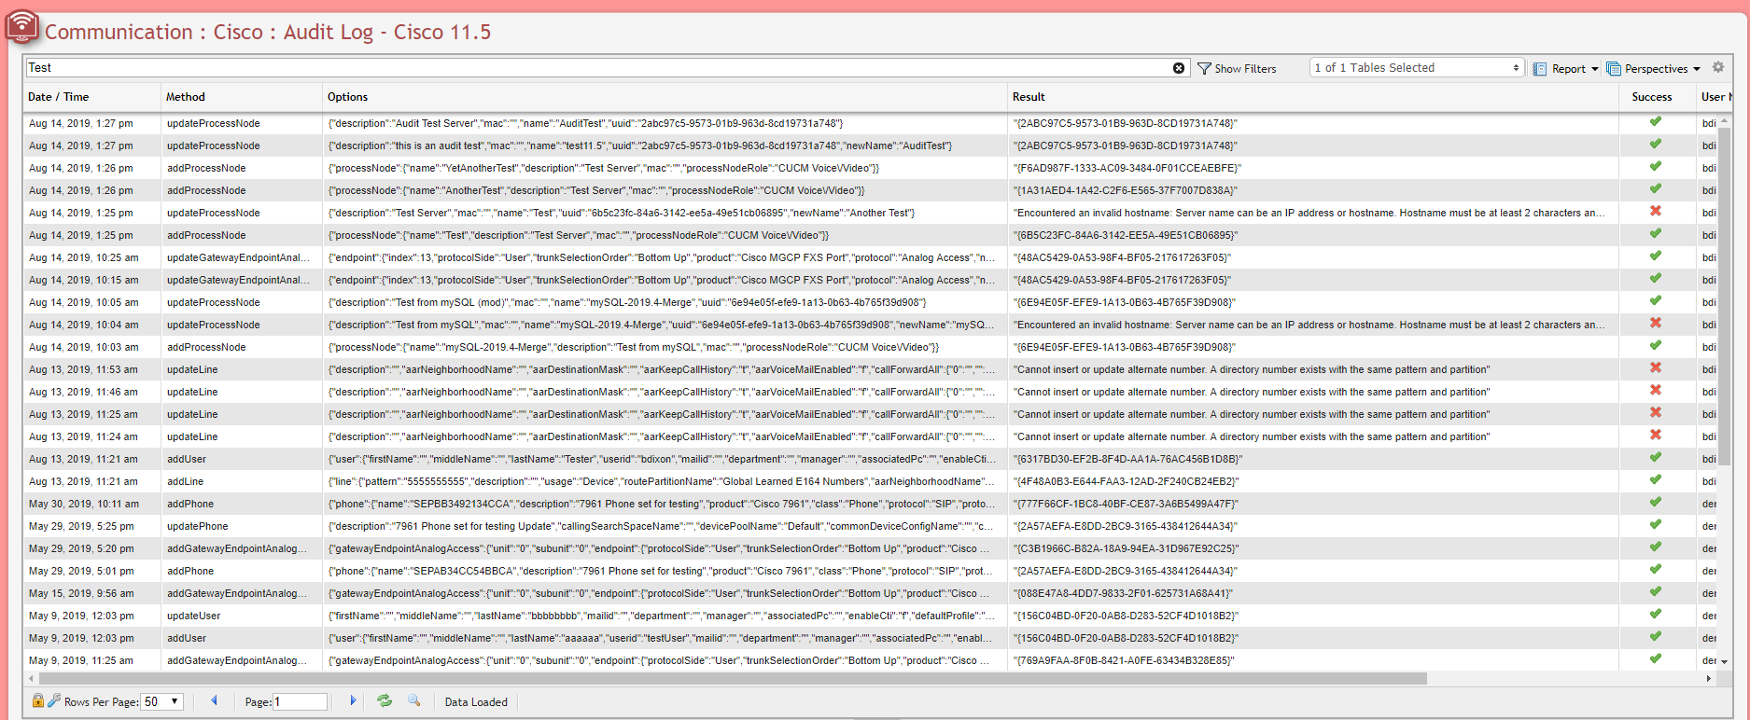Click the refresh data icon
1750x720 pixels.
pos(385,701)
